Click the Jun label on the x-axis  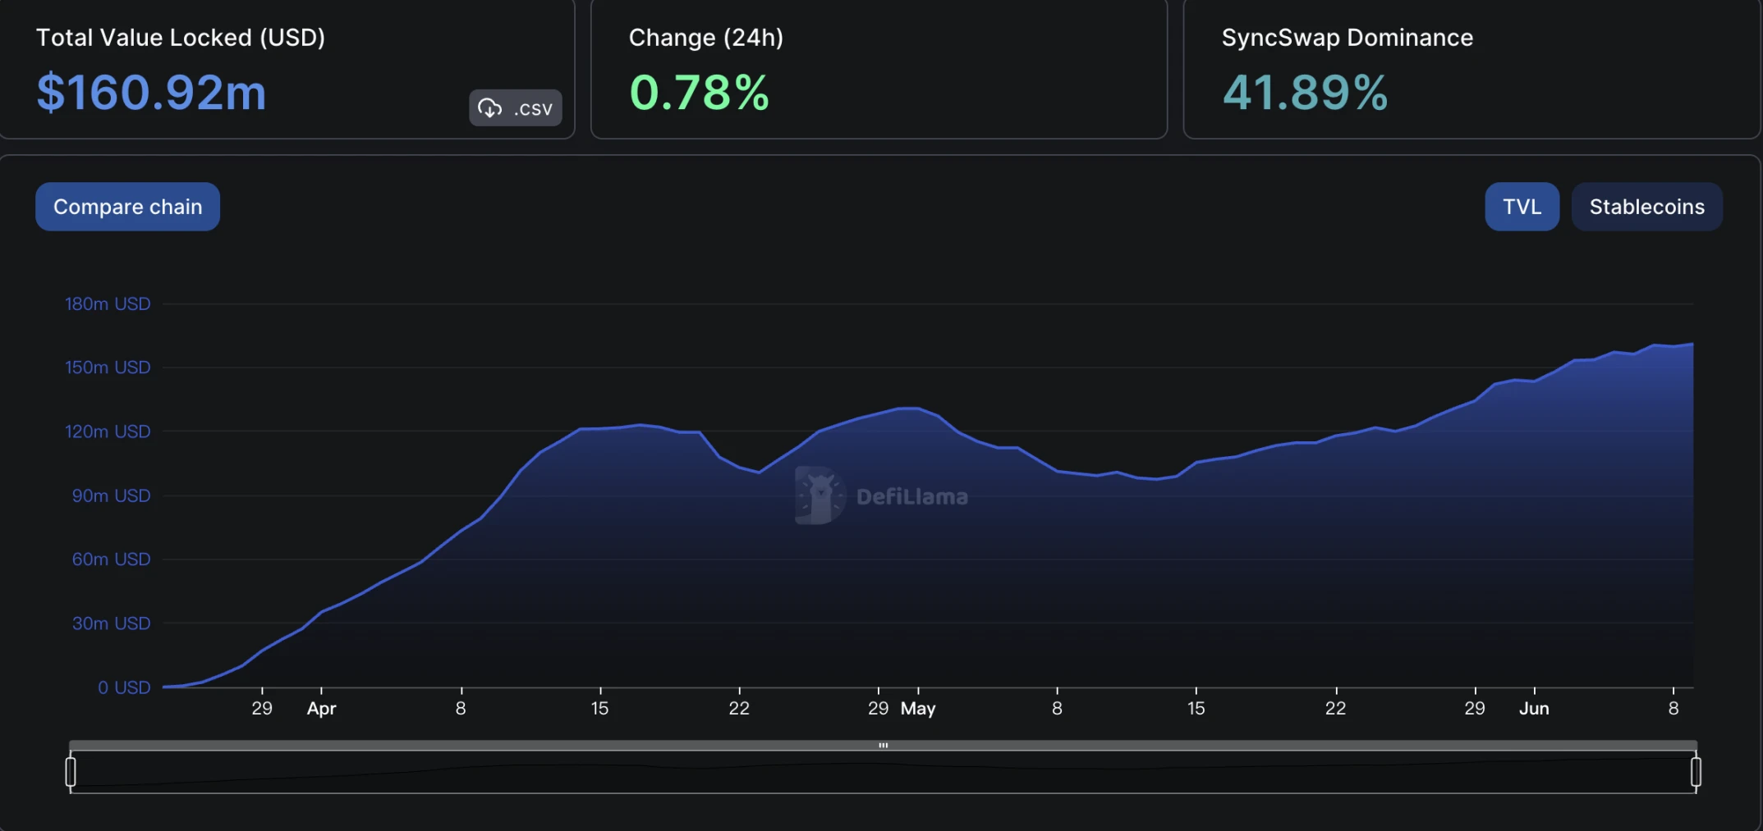[x=1533, y=708]
